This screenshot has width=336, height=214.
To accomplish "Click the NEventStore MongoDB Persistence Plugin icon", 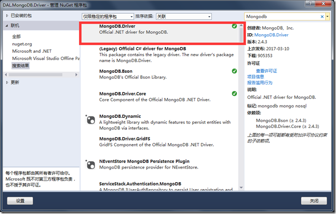I will [x=90, y=165].
